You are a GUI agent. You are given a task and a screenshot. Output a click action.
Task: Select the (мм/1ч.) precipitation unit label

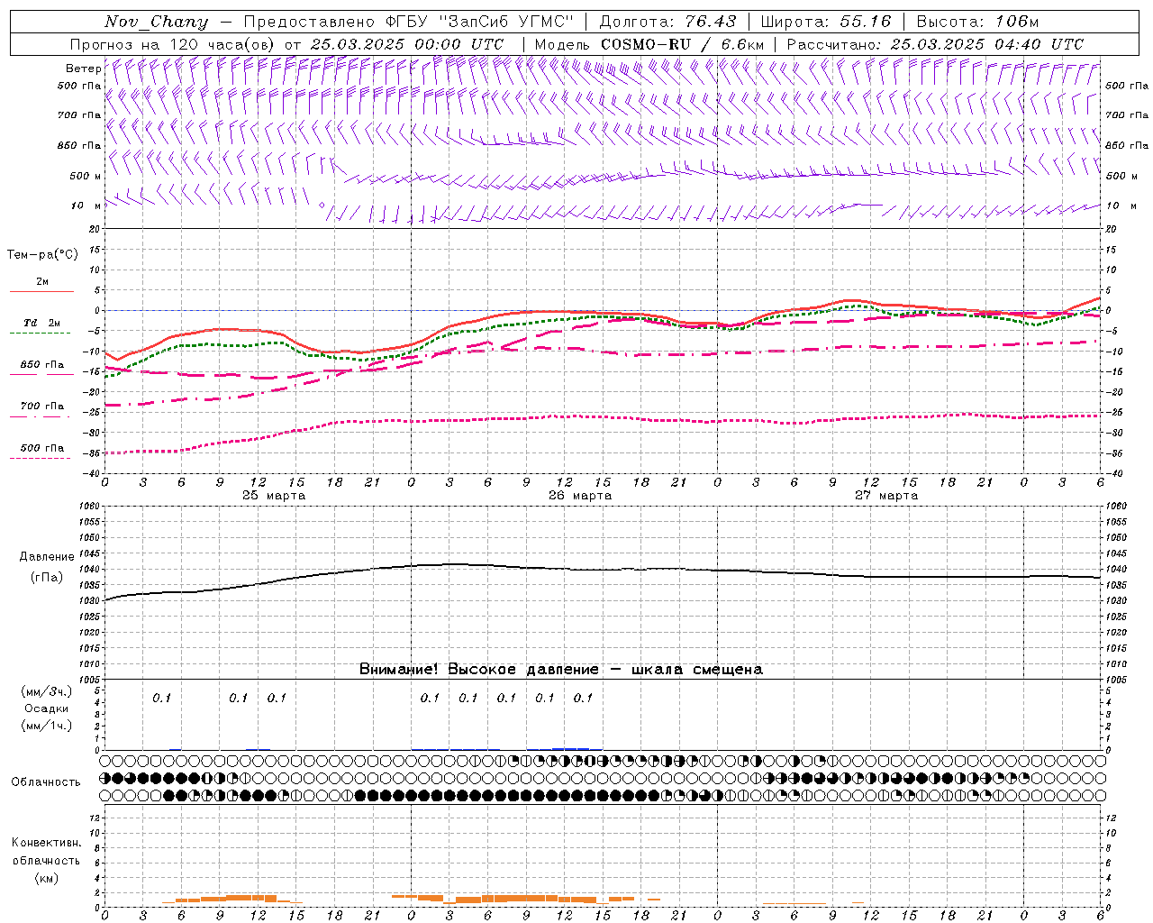(47, 726)
